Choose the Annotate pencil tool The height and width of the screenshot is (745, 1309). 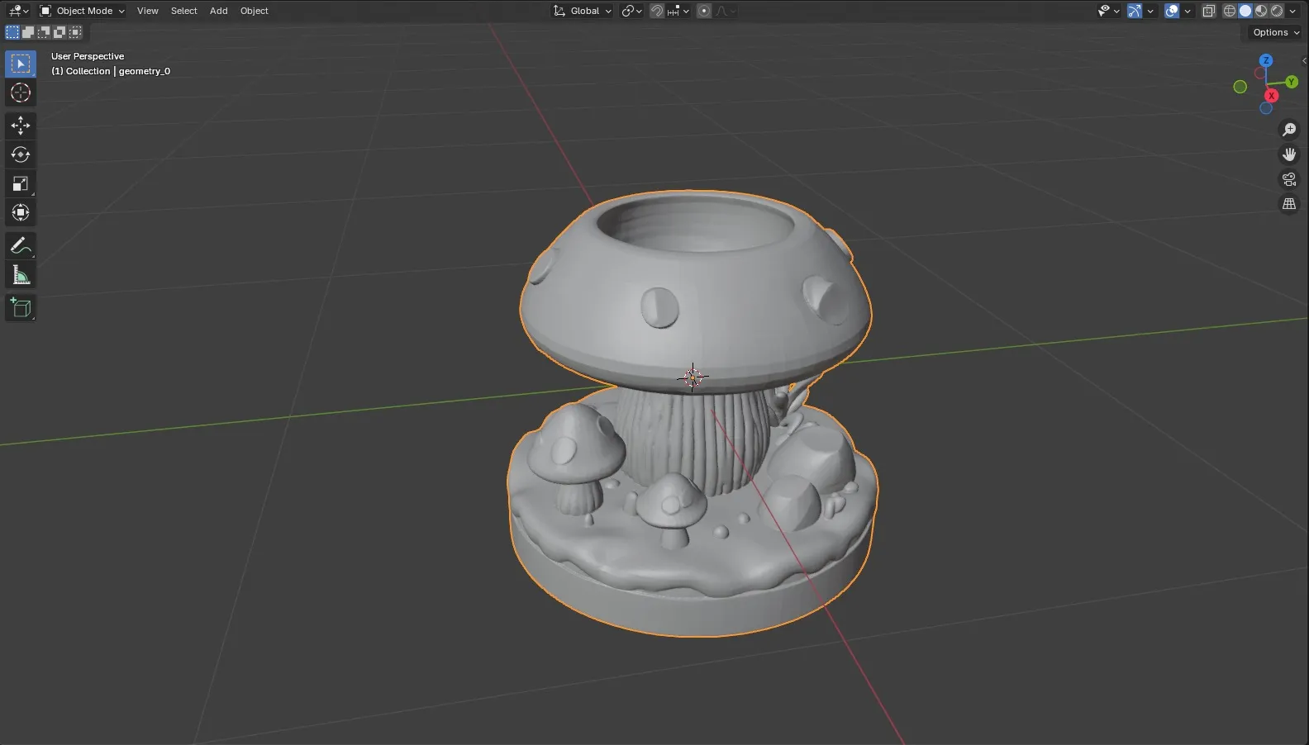(x=21, y=245)
